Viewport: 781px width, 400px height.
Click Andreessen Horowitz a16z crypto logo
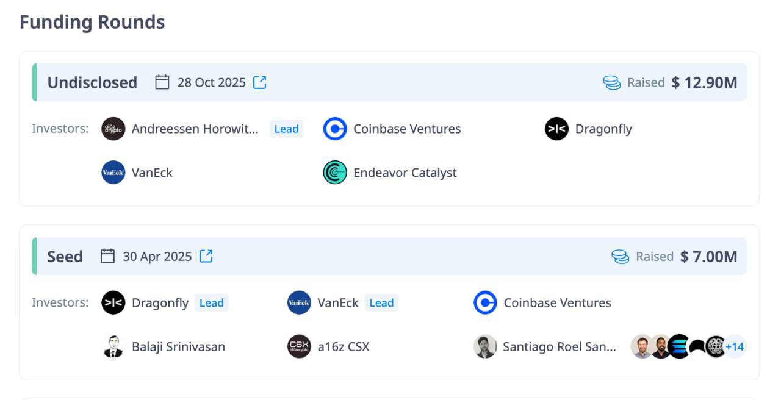(113, 129)
